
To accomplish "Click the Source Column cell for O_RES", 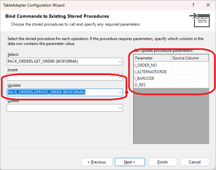I will tap(190, 85).
